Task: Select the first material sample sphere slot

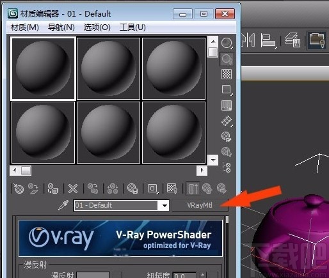Action: point(43,68)
